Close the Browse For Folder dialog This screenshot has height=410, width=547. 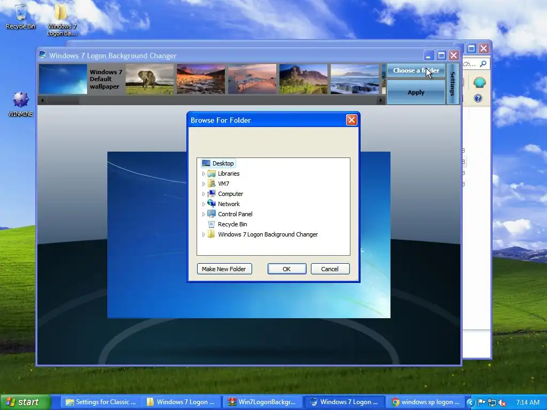click(351, 120)
